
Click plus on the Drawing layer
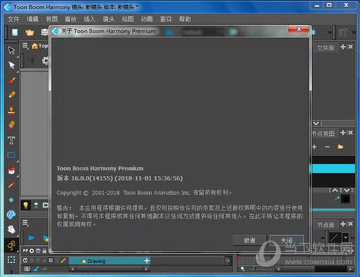tap(147, 261)
